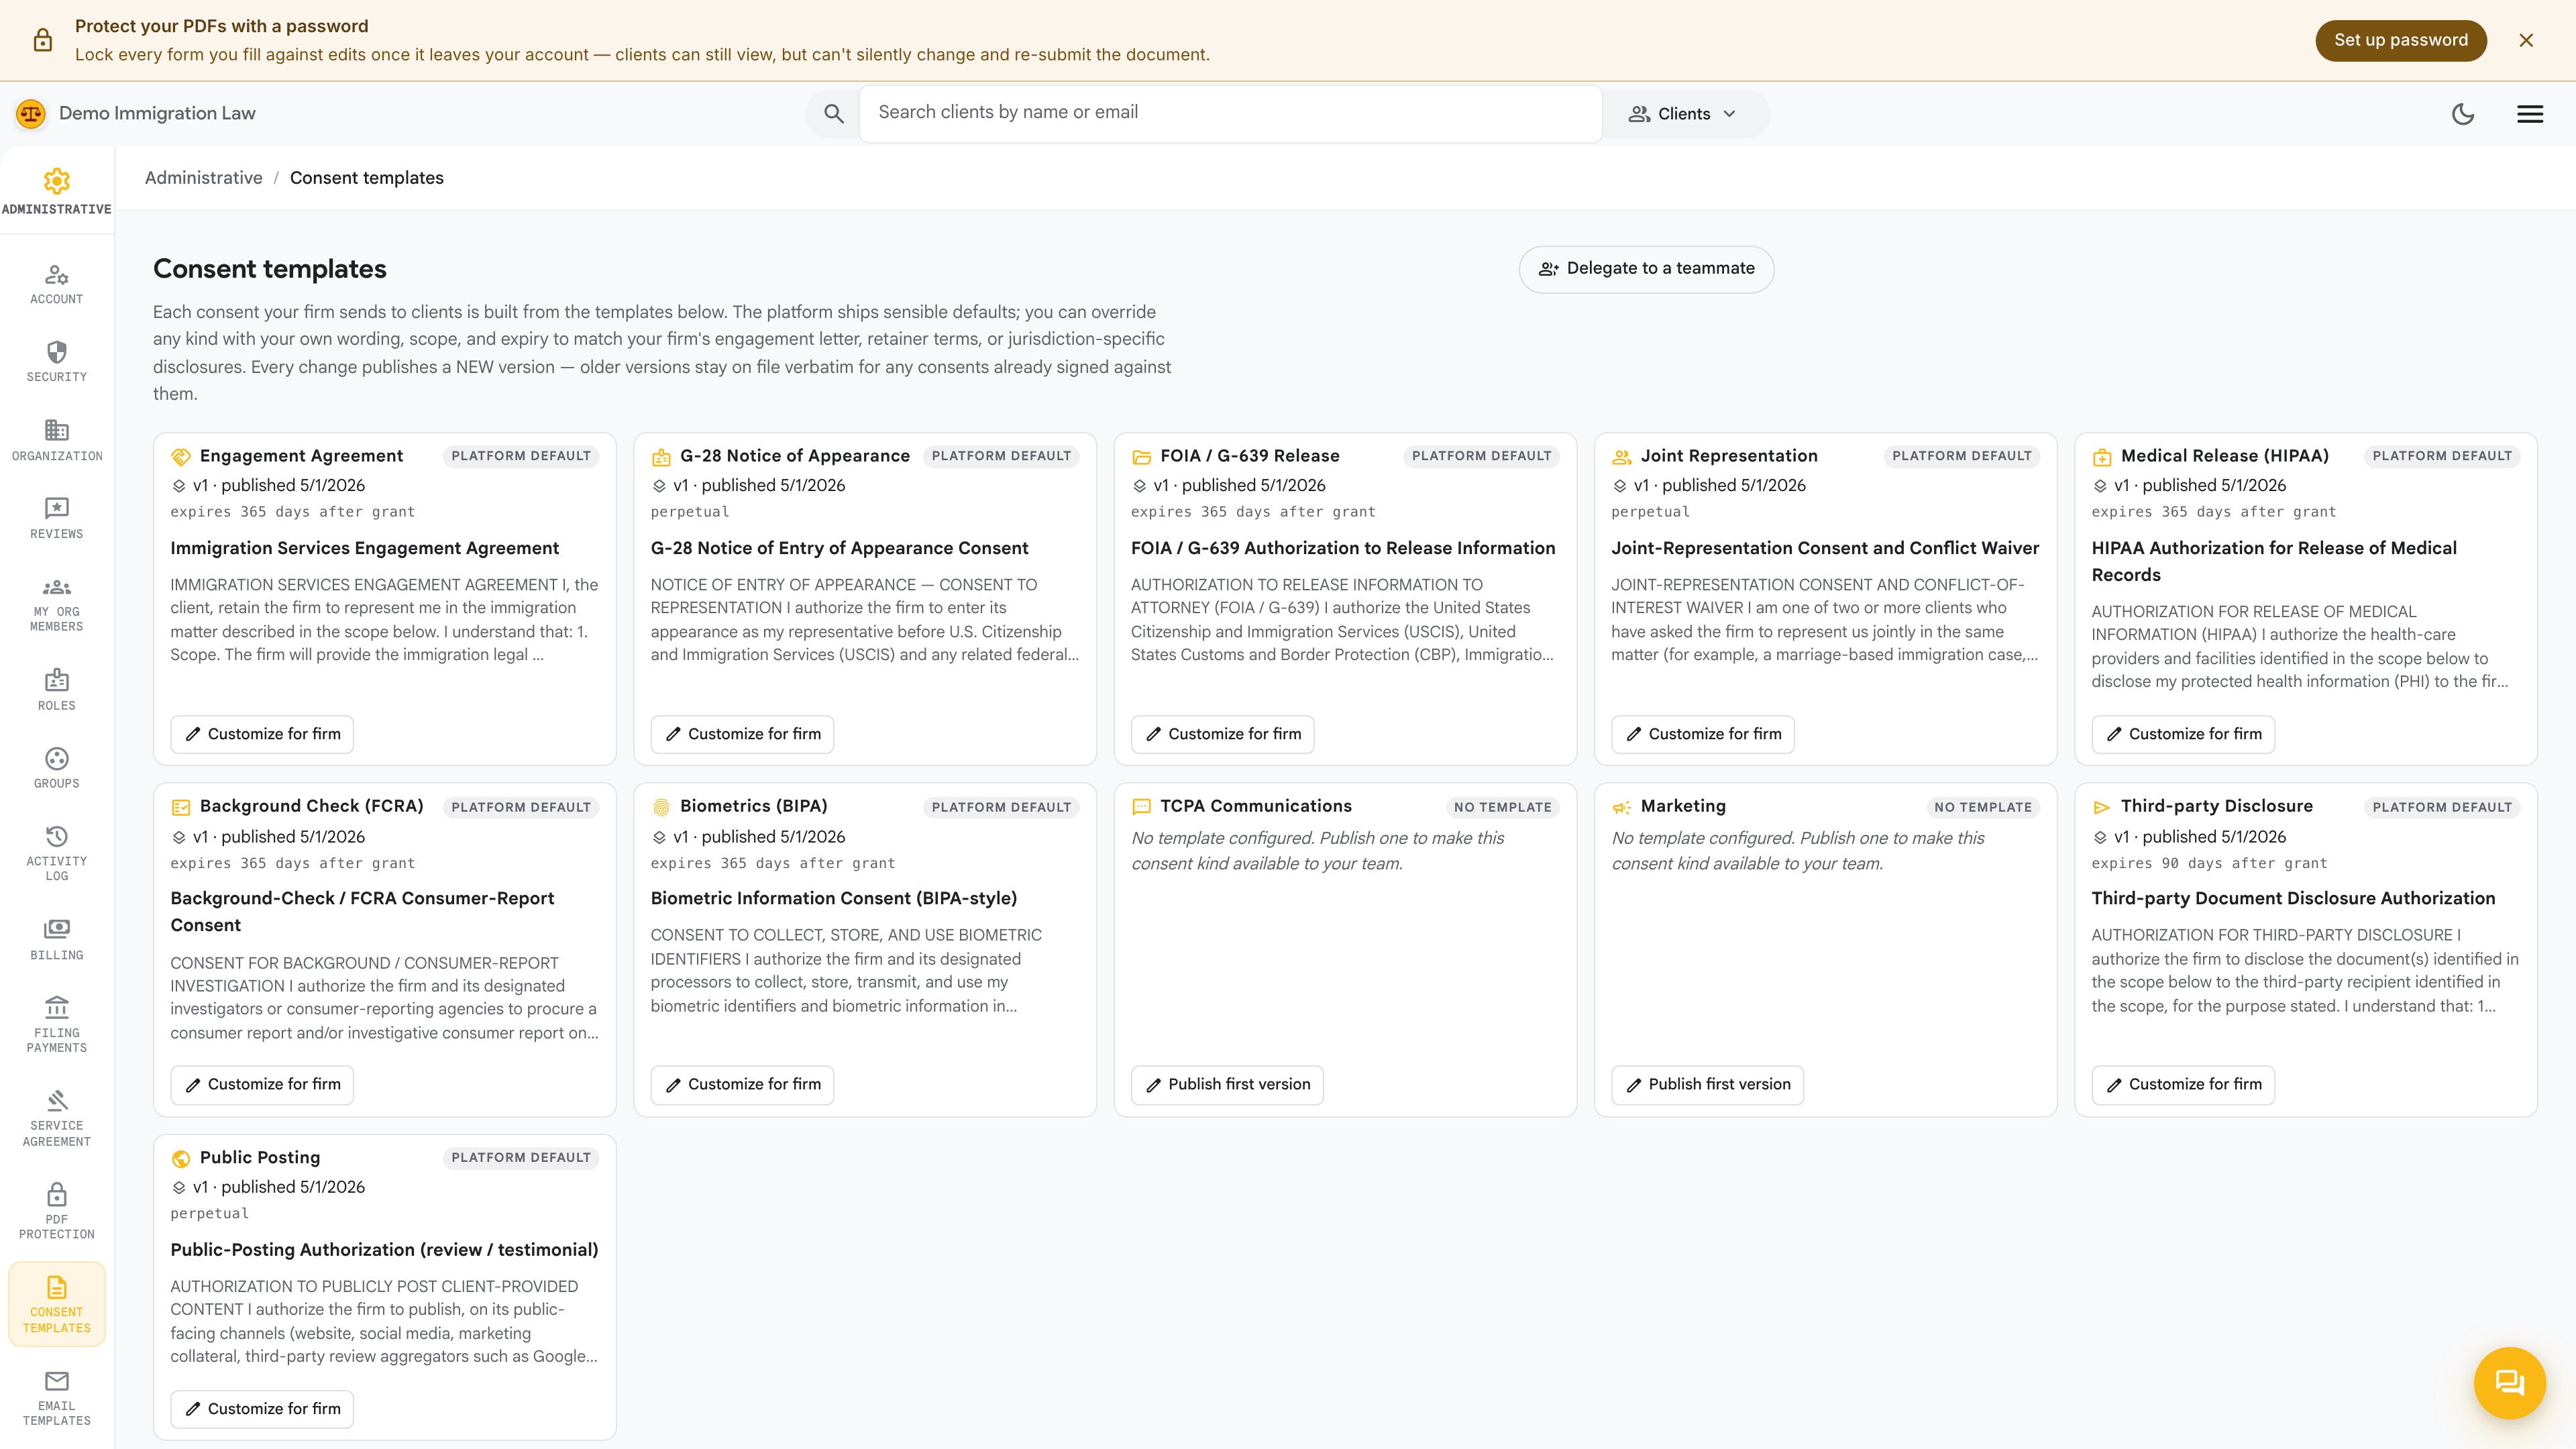Click the magnifier search icon

pyautogui.click(x=834, y=114)
